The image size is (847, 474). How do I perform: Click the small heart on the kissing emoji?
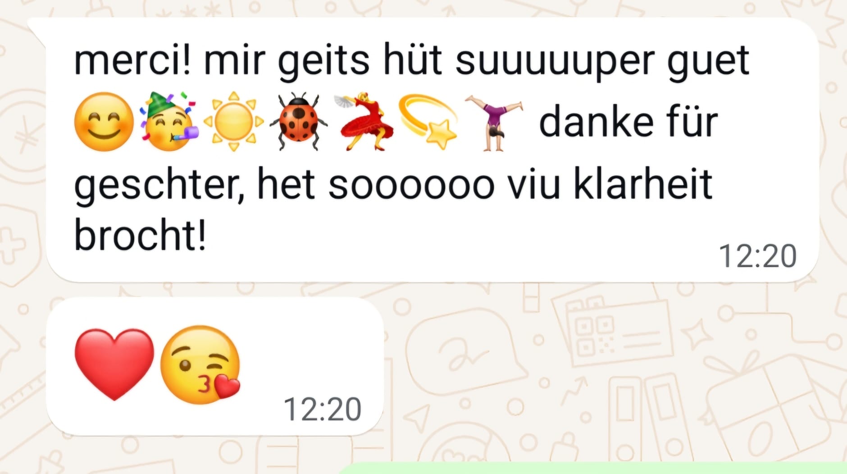[227, 387]
